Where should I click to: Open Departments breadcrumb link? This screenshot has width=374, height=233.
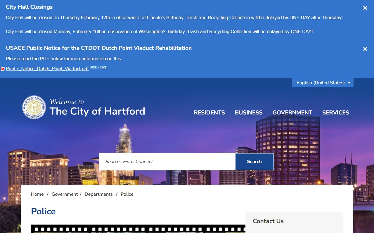click(x=98, y=194)
